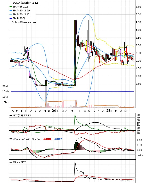Click the green SMA(8) legend swatch
The height and width of the screenshot is (183, 146).
(x=11, y=7)
